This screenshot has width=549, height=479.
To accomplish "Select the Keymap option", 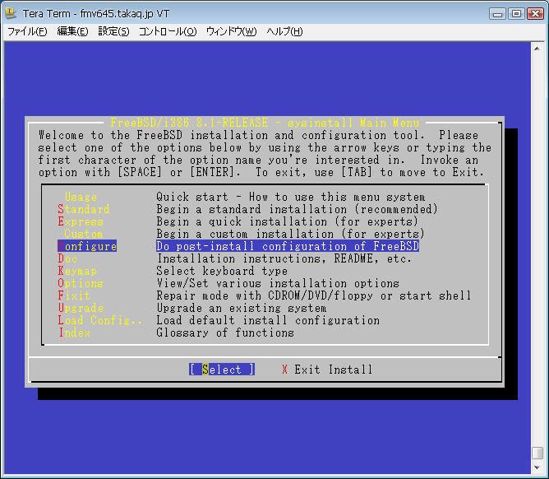I will (x=77, y=272).
